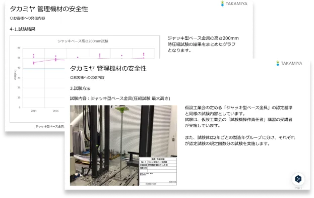
Task: Click the blue horizontal line at 40 in the chart
Action: [x=43, y=69]
